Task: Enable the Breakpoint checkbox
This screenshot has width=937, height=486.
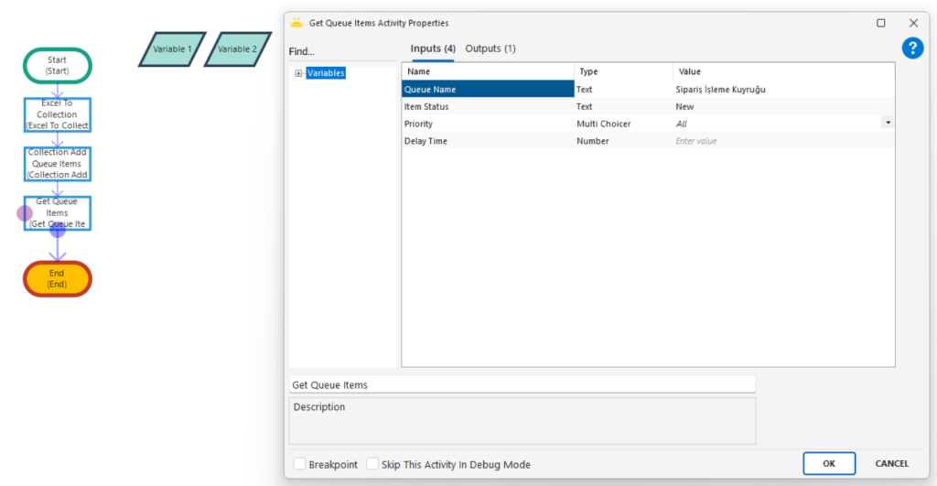Action: pos(300,464)
